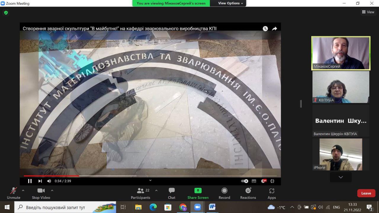Open the Windows notification center

click(x=370, y=207)
